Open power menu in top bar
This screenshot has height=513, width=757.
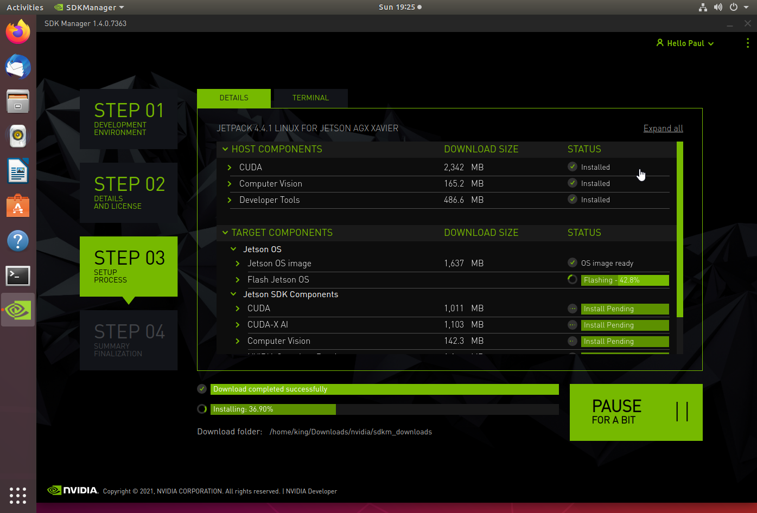[x=733, y=7]
